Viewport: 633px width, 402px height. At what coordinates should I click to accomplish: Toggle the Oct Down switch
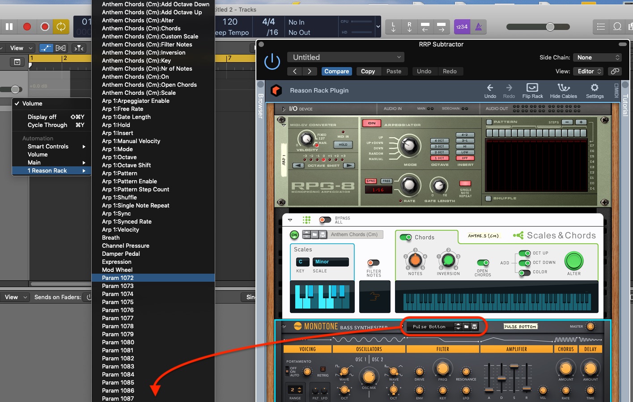point(524,262)
